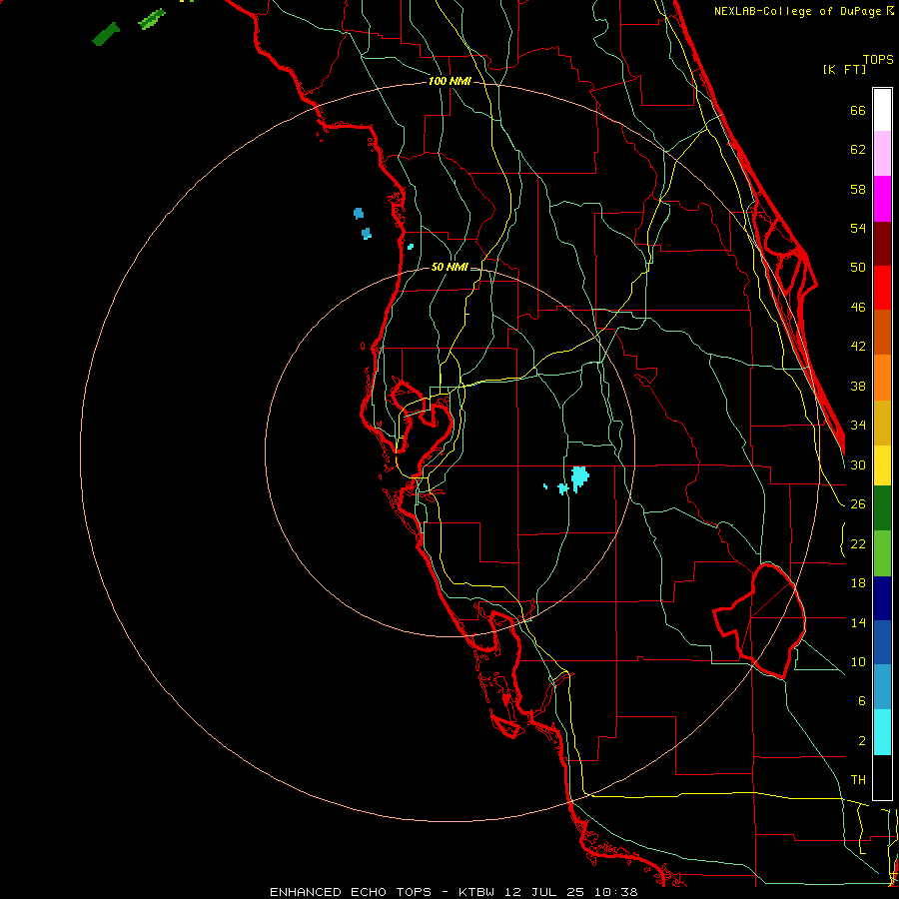Click the legend value 58
The height and width of the screenshot is (899, 899).
[x=858, y=189]
